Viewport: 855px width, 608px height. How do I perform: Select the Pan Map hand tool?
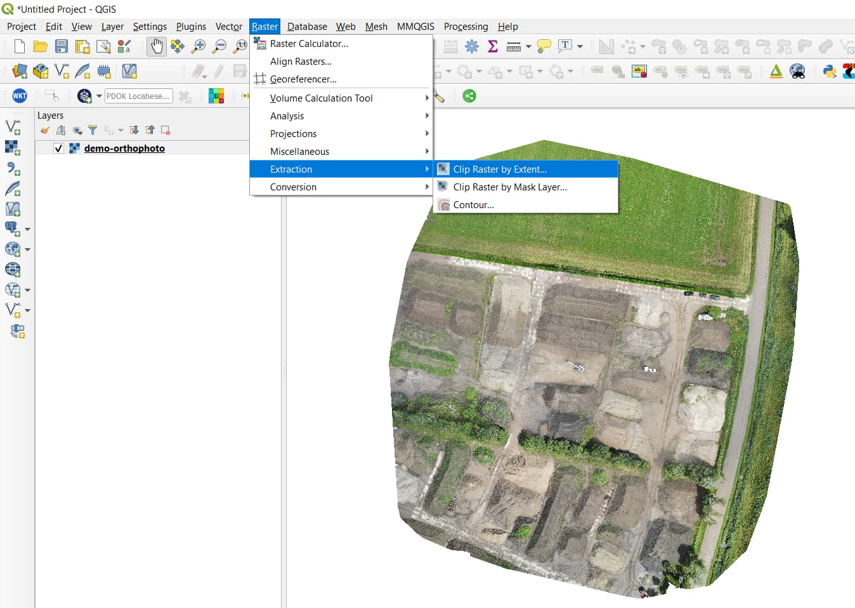pyautogui.click(x=156, y=46)
